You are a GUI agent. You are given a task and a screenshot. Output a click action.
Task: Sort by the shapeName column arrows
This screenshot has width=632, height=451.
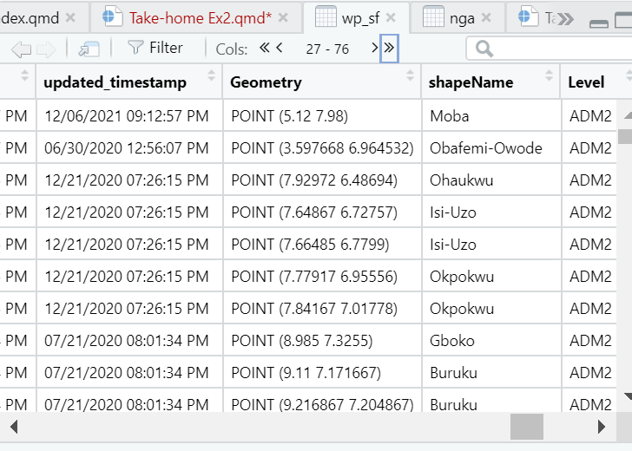pos(549,77)
